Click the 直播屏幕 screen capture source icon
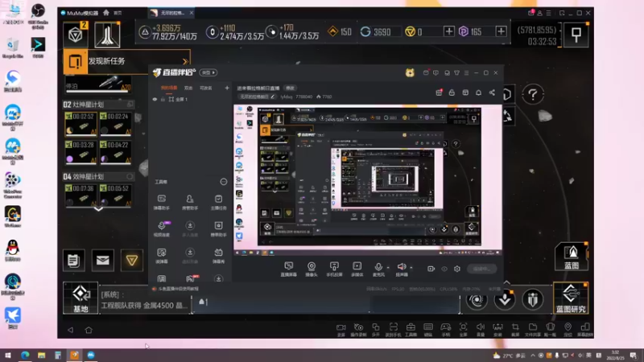This screenshot has height=362, width=644. point(289,269)
